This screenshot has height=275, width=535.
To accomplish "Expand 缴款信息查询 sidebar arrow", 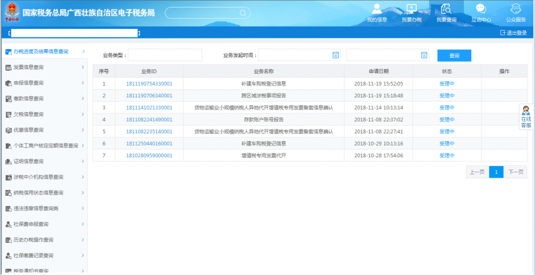I will click(82, 98).
